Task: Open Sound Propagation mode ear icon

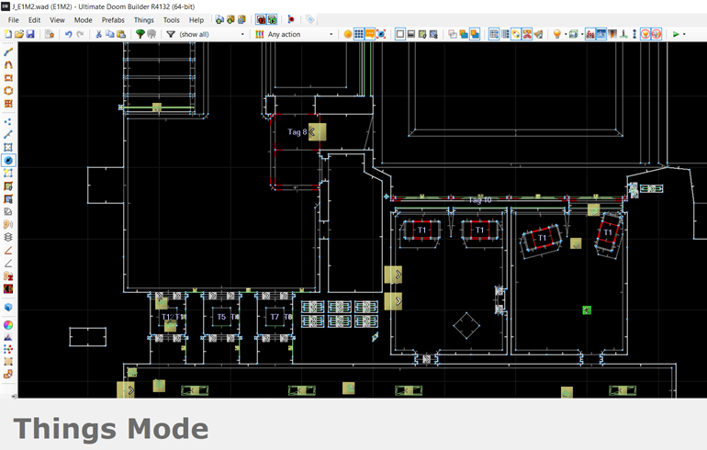Action: pyautogui.click(x=8, y=225)
